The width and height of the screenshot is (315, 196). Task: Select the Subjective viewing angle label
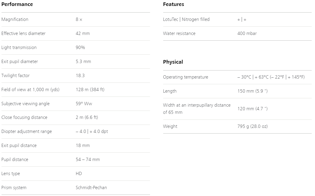(x=25, y=104)
